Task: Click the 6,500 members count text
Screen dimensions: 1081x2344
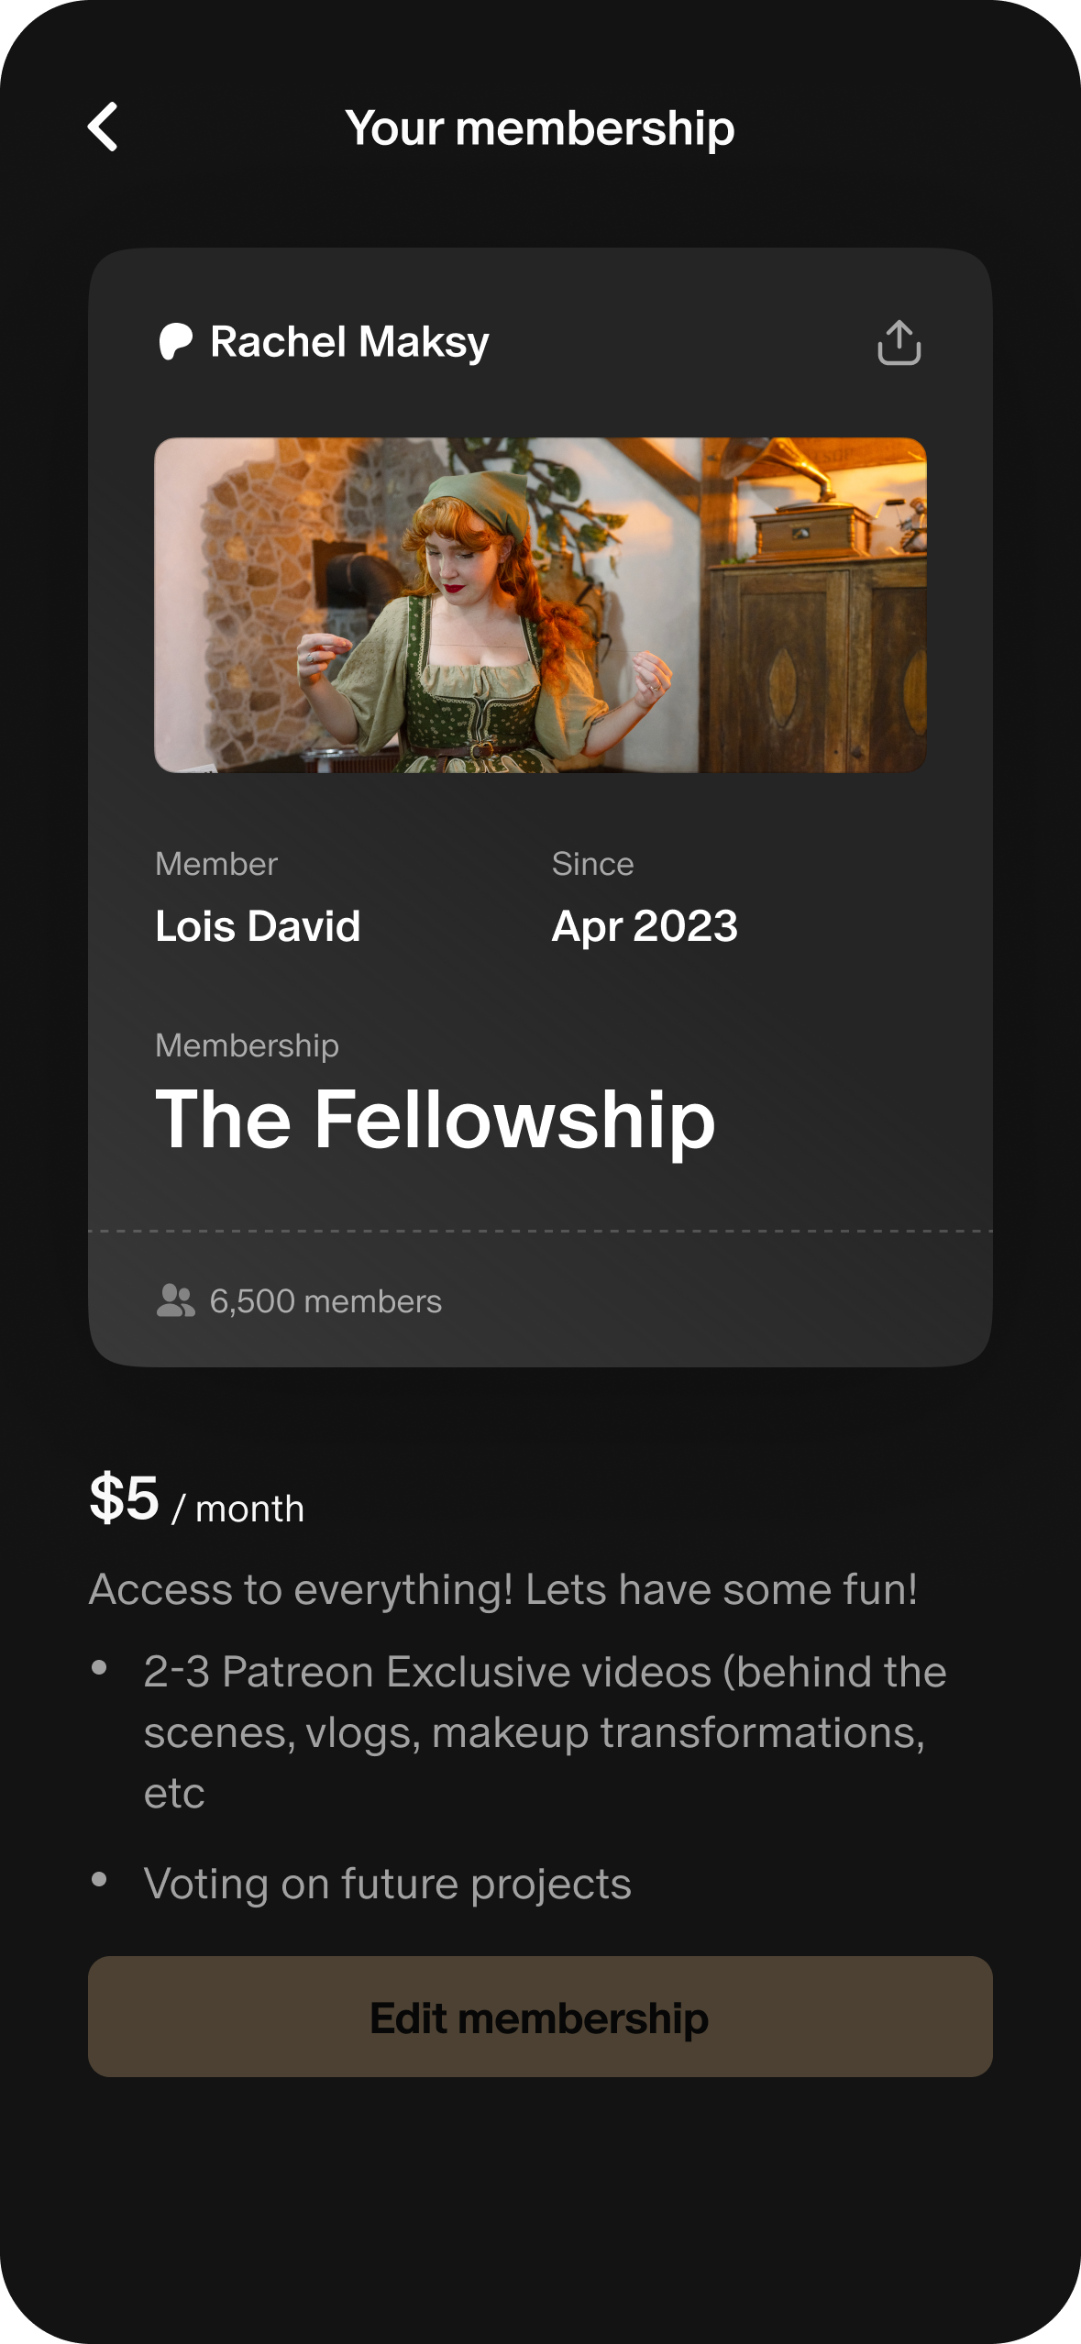Action: click(325, 1301)
